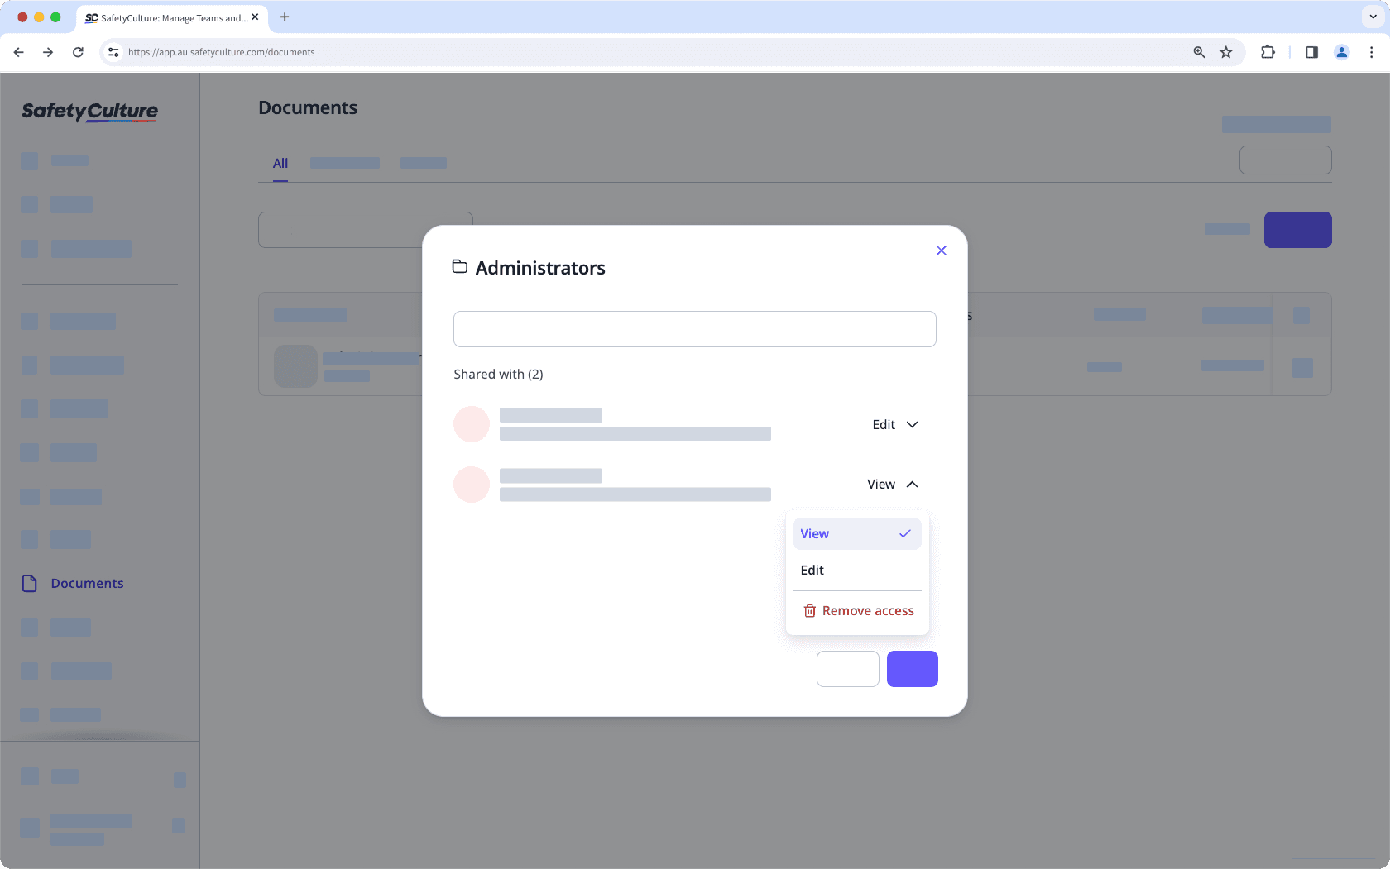This screenshot has width=1390, height=869.
Task: Bookmark the page with the star icon
Action: (x=1225, y=52)
